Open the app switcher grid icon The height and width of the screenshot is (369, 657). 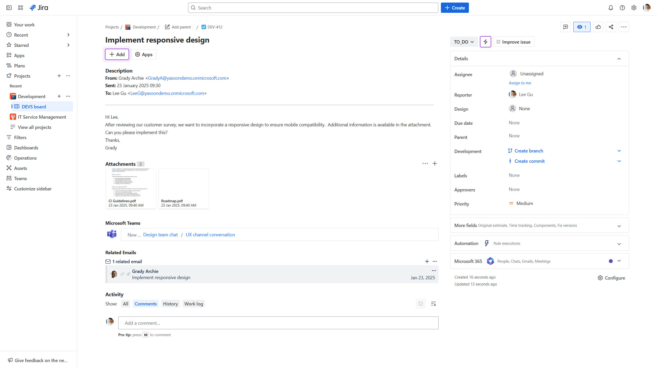pos(21,8)
